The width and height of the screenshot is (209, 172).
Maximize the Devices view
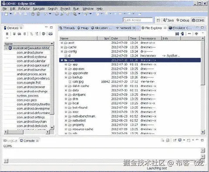pos(51,27)
